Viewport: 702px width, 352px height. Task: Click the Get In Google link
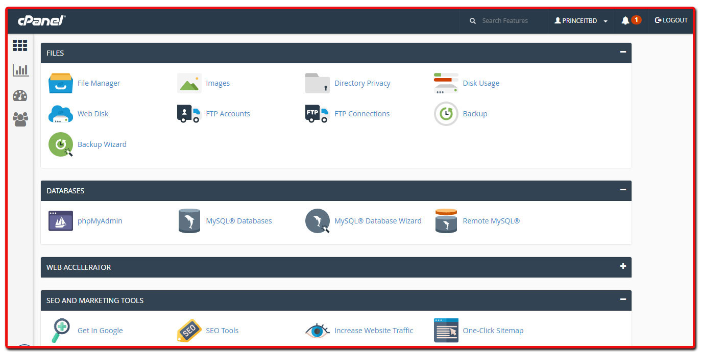100,331
